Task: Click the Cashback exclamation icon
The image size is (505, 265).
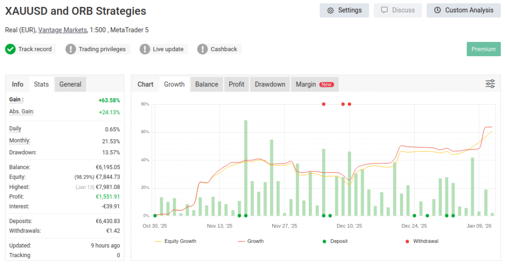Action: pyautogui.click(x=203, y=49)
